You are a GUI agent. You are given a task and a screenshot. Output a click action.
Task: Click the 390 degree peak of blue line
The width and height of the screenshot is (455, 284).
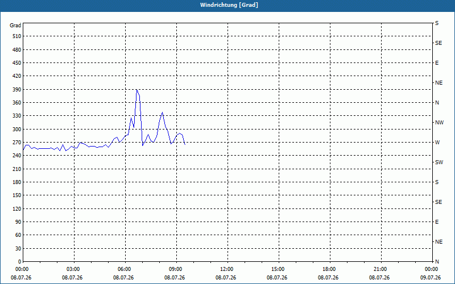click(x=136, y=90)
